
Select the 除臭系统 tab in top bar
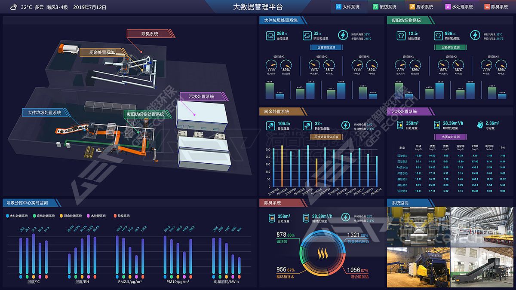point(498,7)
